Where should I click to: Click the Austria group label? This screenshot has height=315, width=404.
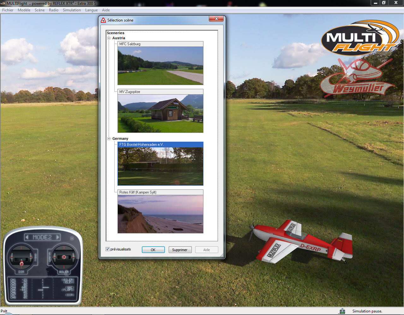coord(119,38)
